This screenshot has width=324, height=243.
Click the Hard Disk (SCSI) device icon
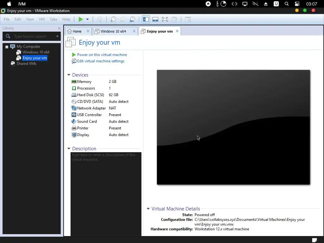tap(74, 95)
